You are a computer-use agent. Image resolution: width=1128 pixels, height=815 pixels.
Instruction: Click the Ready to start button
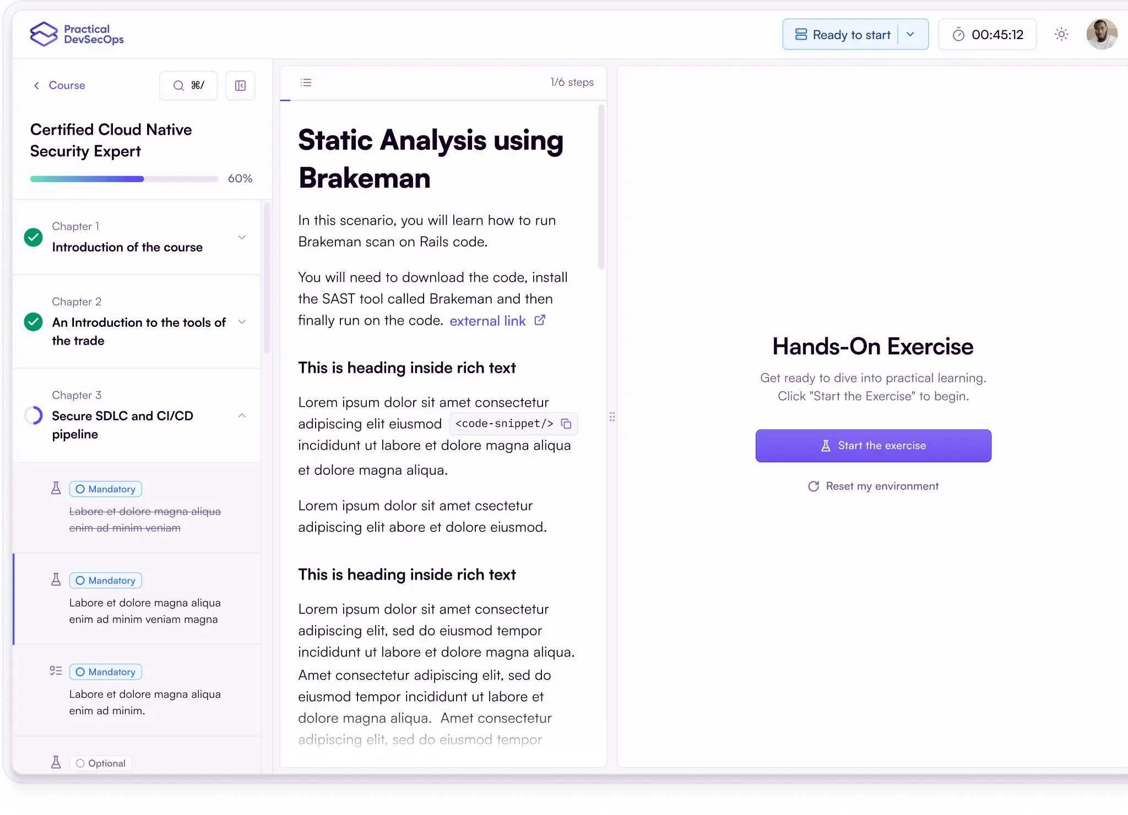pos(843,35)
